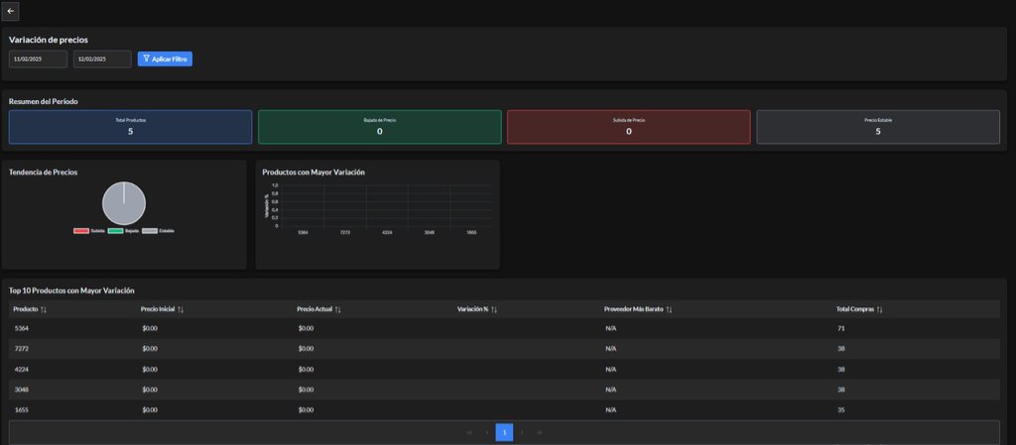1016x445 pixels.
Task: Go to first page of table
Action: (x=468, y=432)
